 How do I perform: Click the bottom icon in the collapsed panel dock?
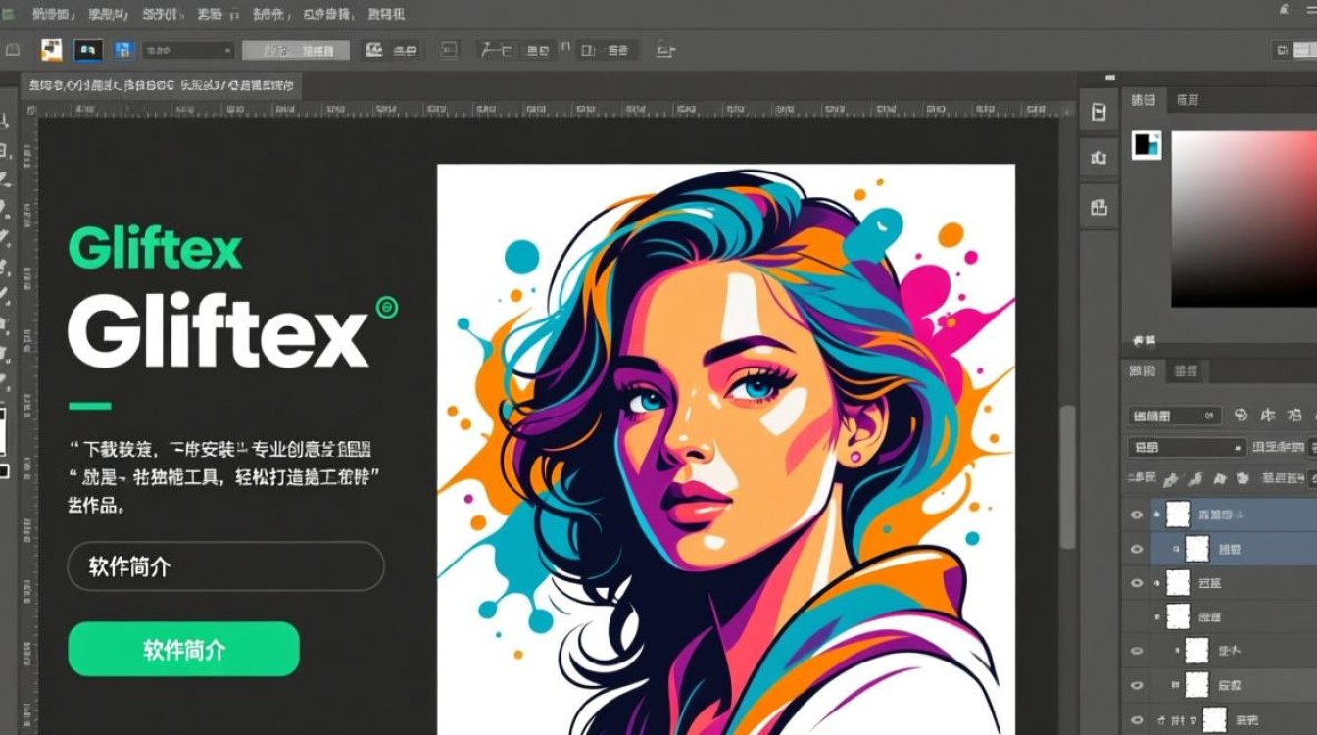1098,206
